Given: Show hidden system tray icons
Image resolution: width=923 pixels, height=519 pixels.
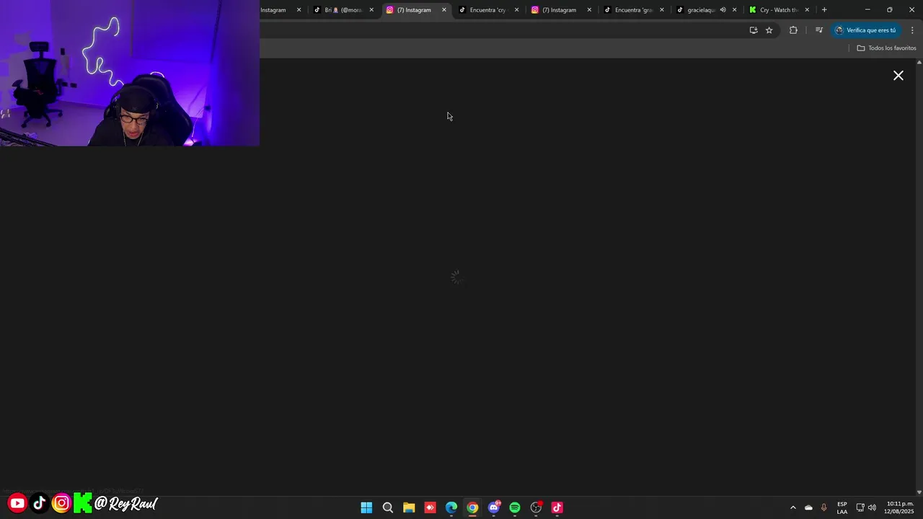Looking at the screenshot, I should (x=792, y=507).
